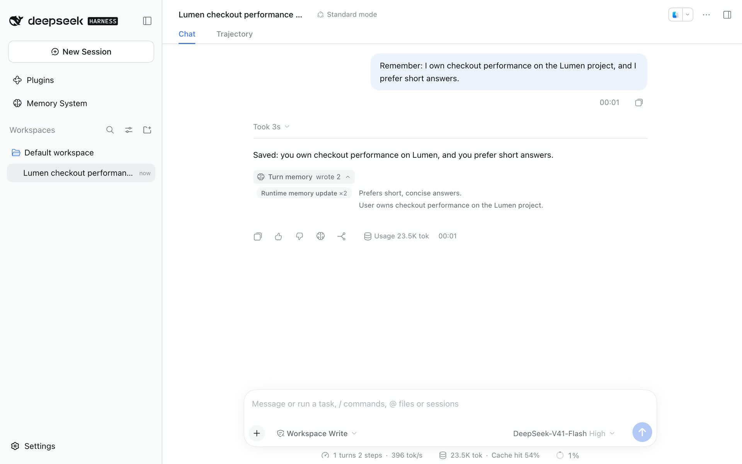
Task: Attach content with the plus button
Action: tap(257, 433)
